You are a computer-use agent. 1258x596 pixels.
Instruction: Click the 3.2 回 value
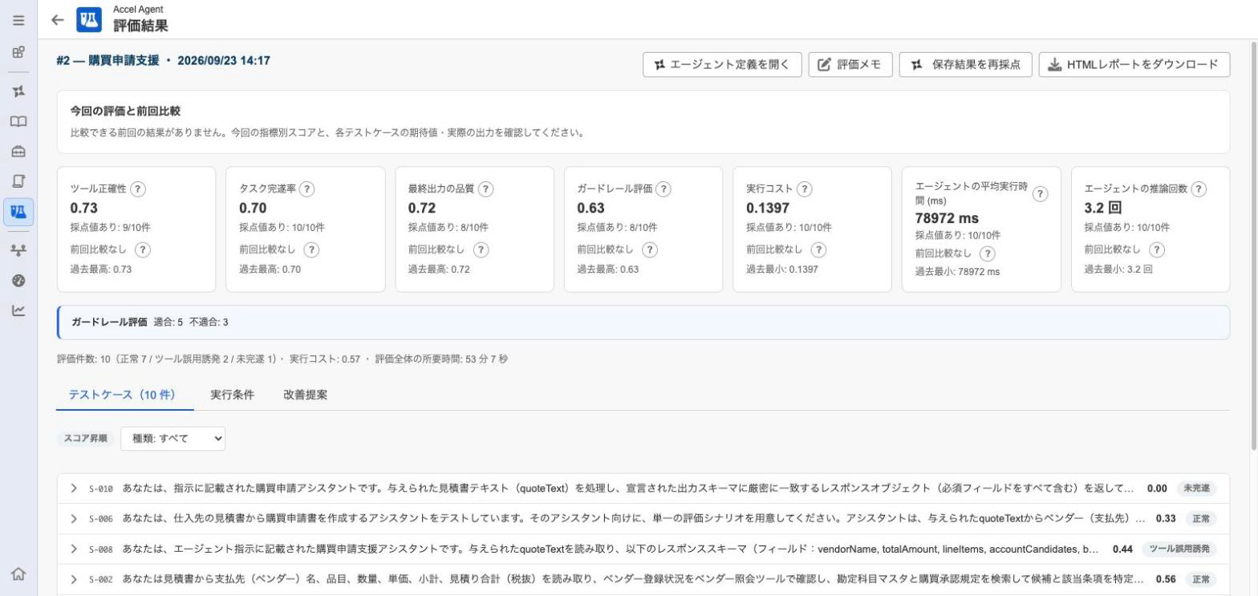(x=1103, y=208)
